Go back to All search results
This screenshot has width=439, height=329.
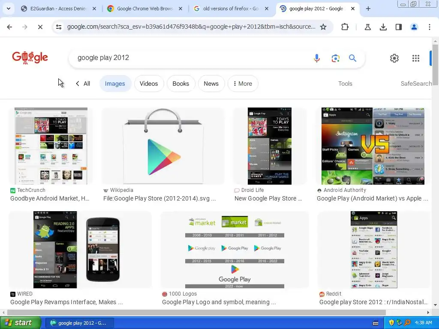(83, 84)
